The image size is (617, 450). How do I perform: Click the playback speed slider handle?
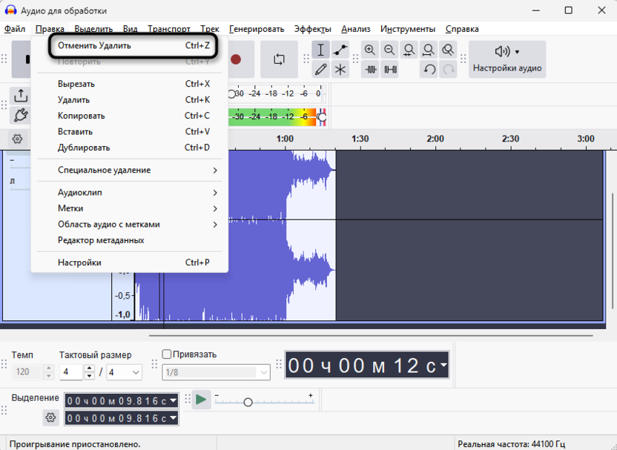pyautogui.click(x=248, y=402)
